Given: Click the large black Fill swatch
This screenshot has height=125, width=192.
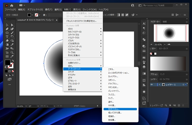Looking at the screenshot, I should [8, 62].
